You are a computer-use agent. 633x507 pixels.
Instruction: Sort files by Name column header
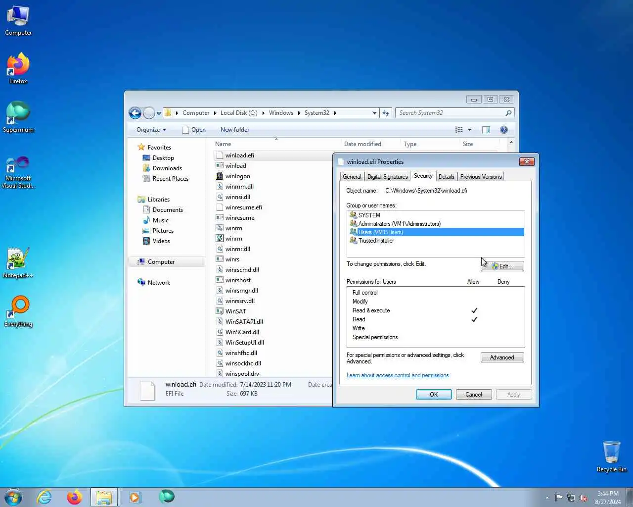276,144
